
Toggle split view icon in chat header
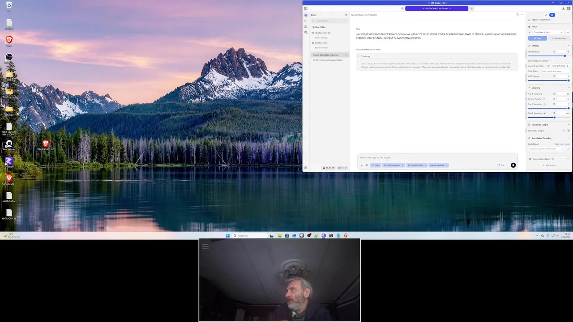(x=517, y=15)
